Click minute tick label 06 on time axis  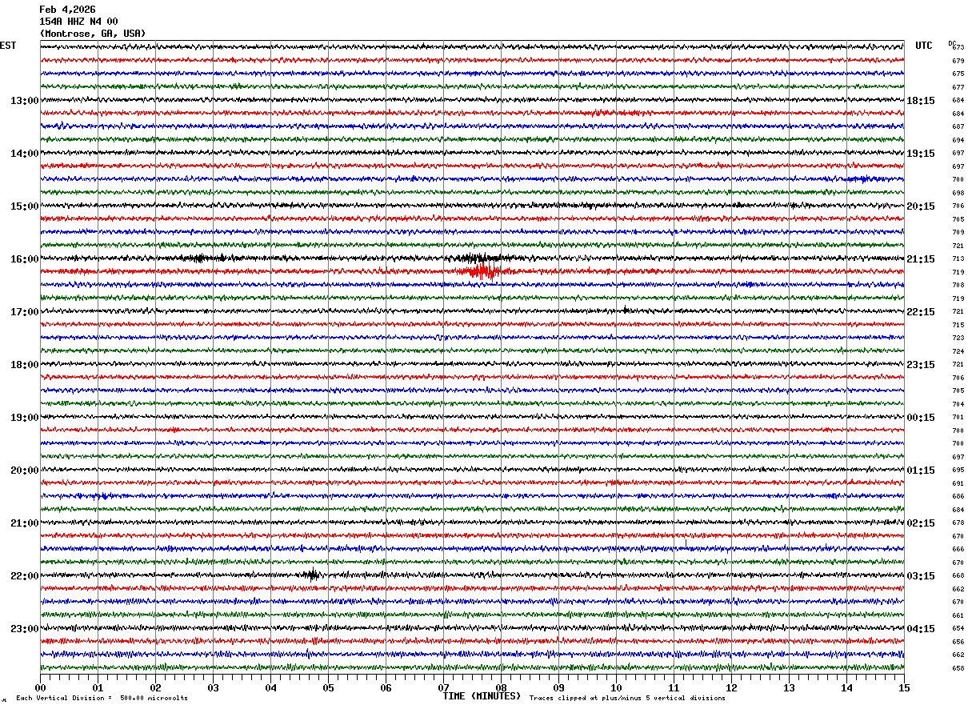[x=386, y=687]
